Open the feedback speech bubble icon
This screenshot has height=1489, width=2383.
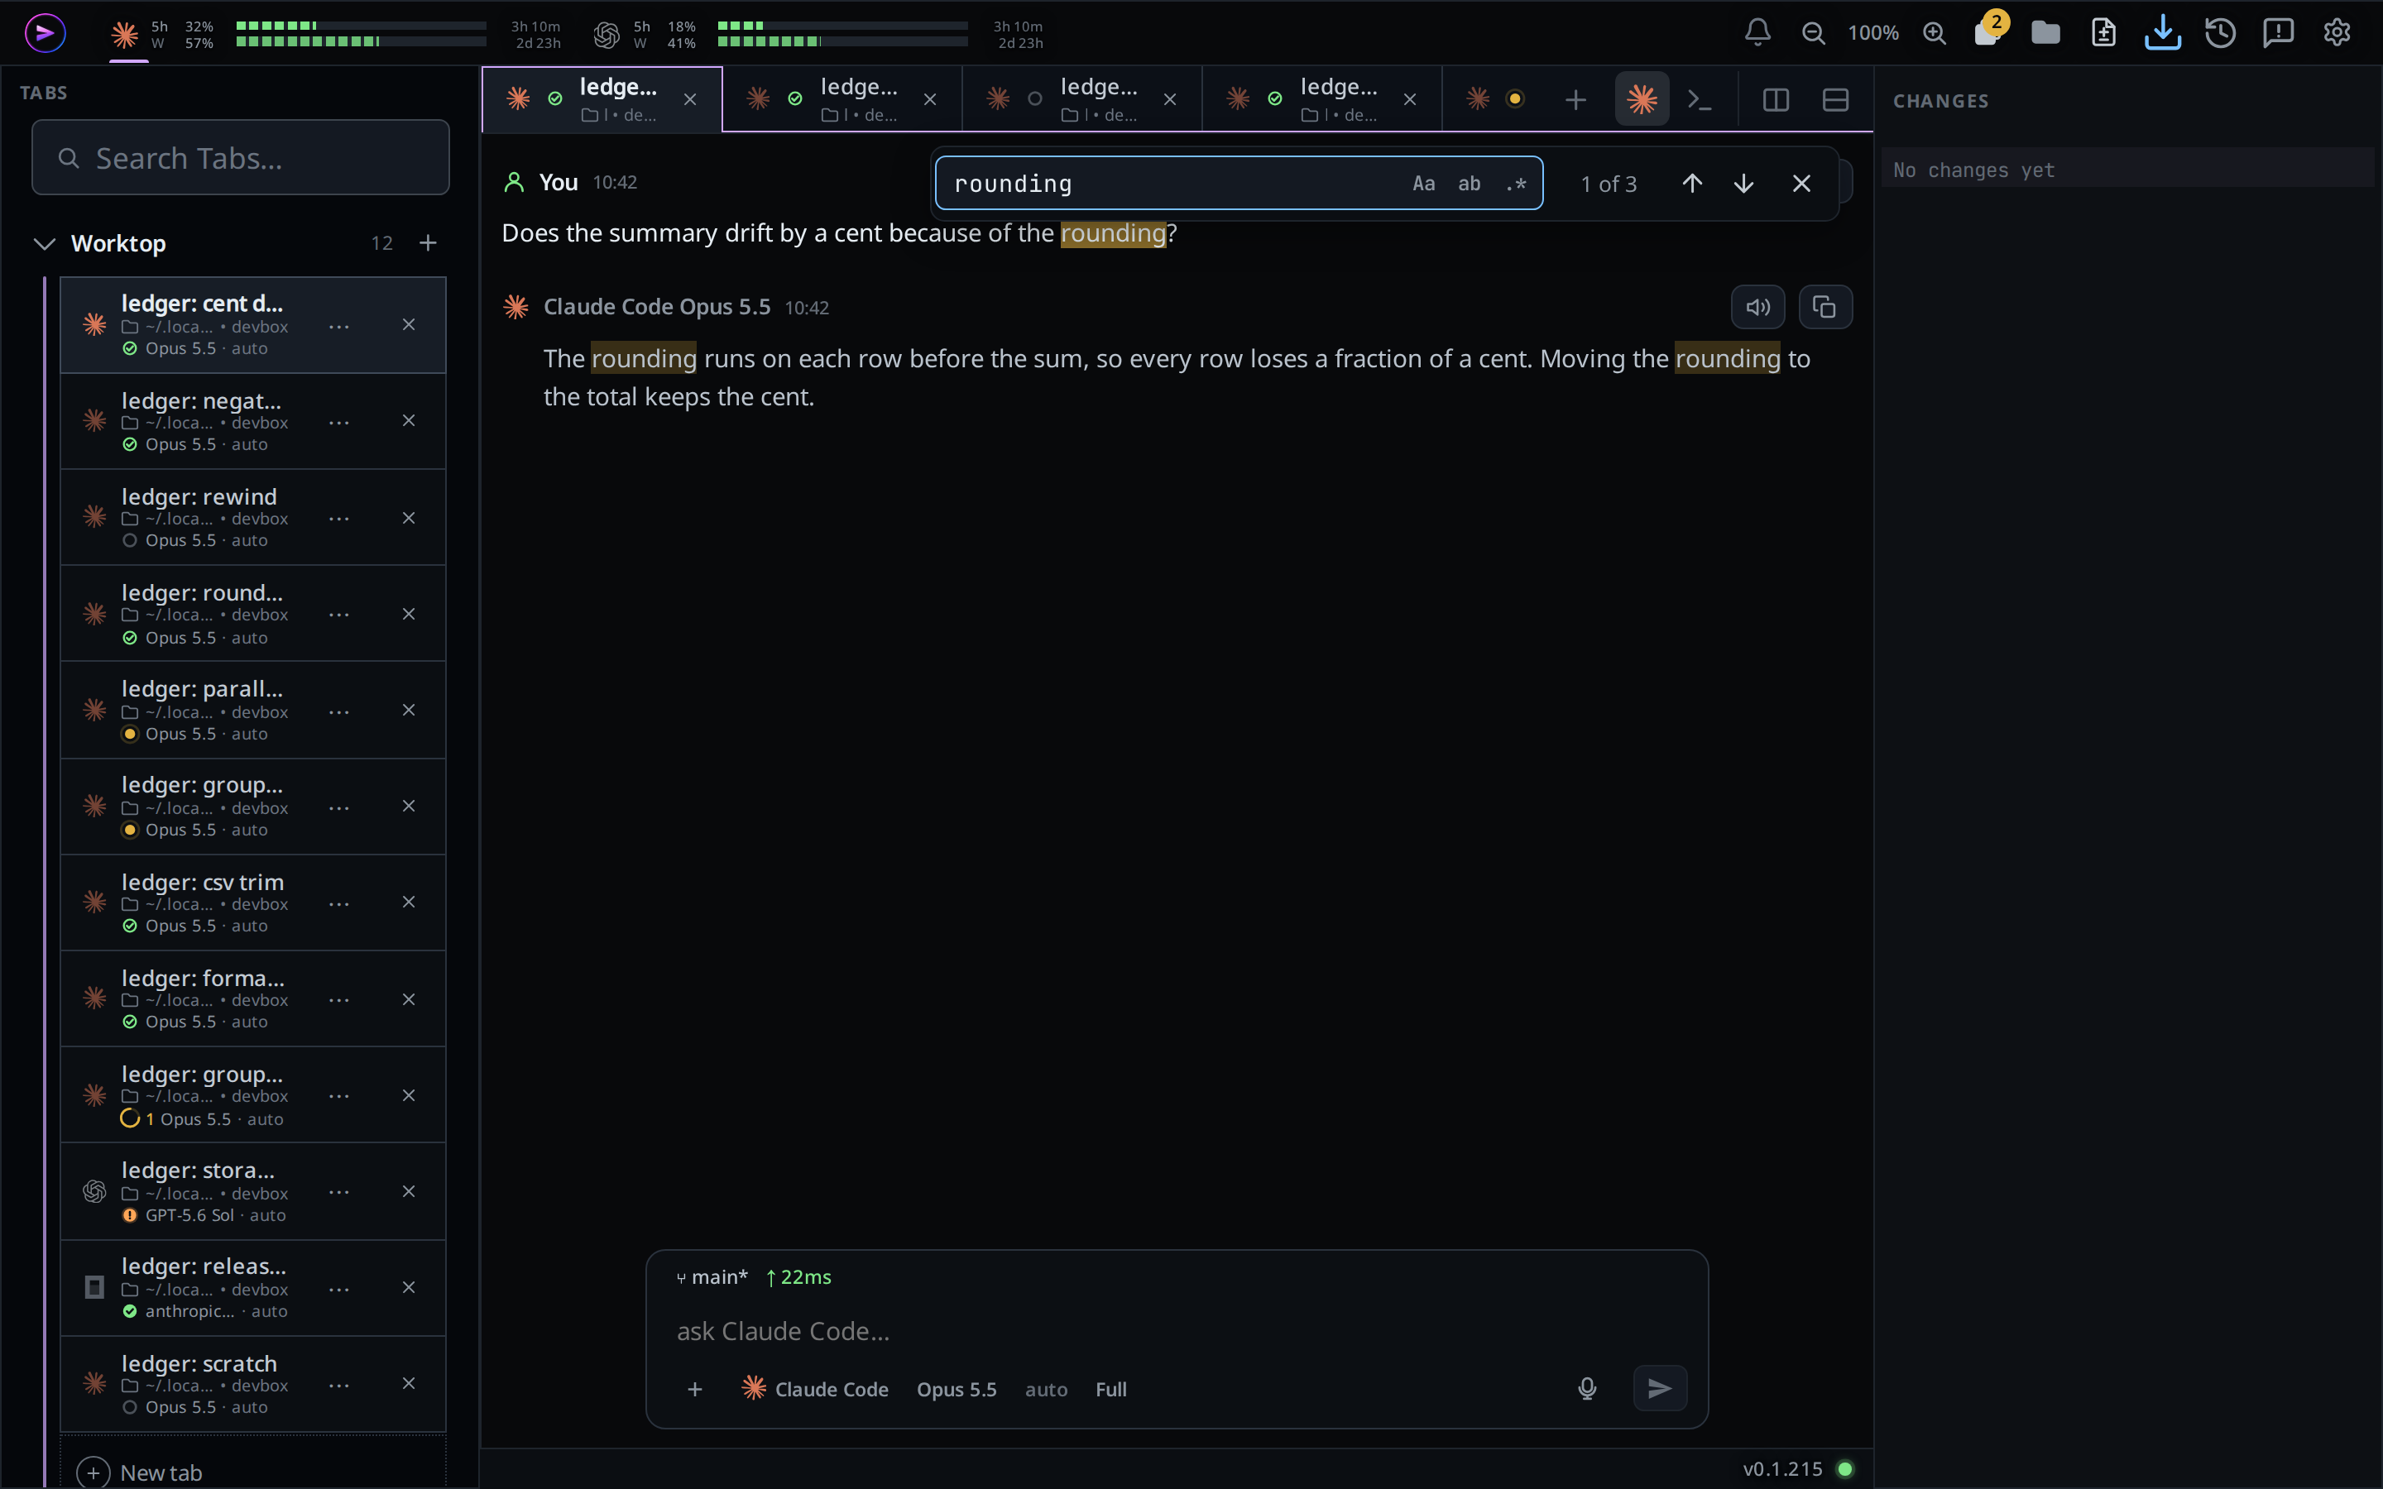coord(2279,32)
